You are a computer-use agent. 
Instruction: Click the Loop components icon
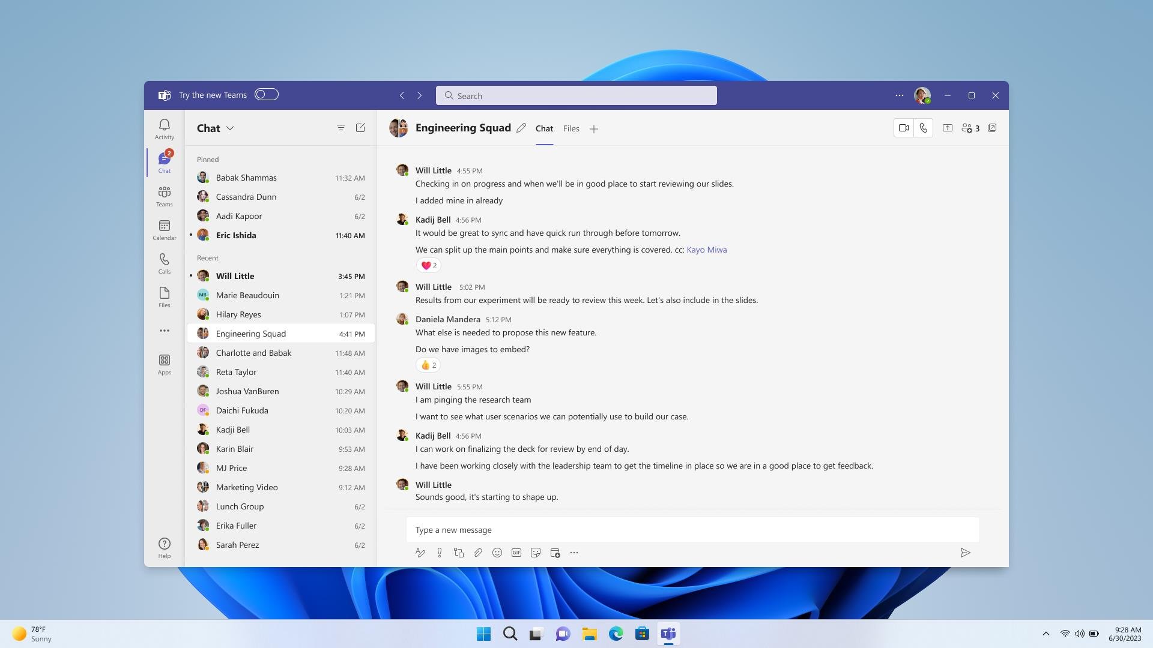pos(459,553)
